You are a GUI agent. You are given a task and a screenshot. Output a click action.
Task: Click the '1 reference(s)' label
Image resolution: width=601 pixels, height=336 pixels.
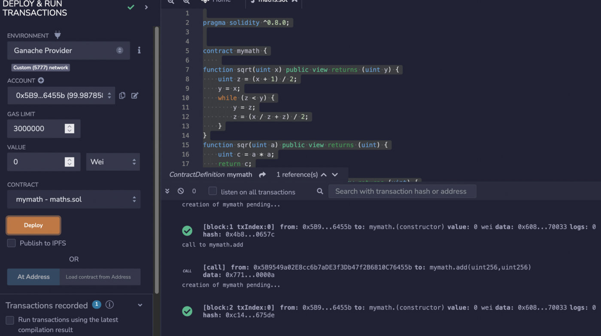coord(297,174)
